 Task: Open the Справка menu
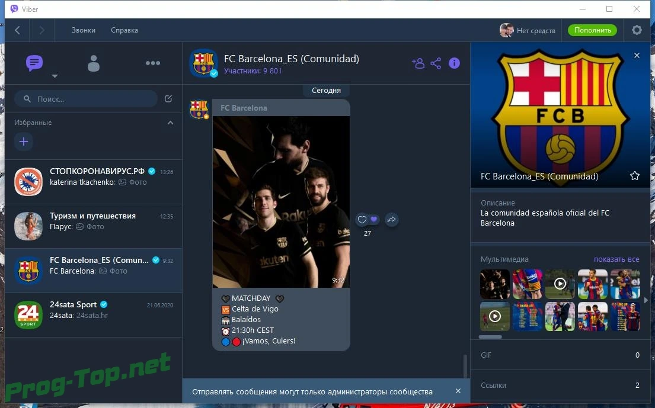[x=124, y=30]
